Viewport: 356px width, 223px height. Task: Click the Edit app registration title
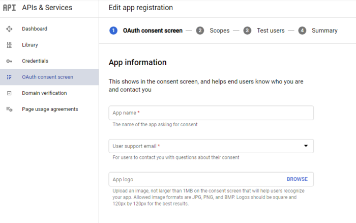tap(140, 8)
